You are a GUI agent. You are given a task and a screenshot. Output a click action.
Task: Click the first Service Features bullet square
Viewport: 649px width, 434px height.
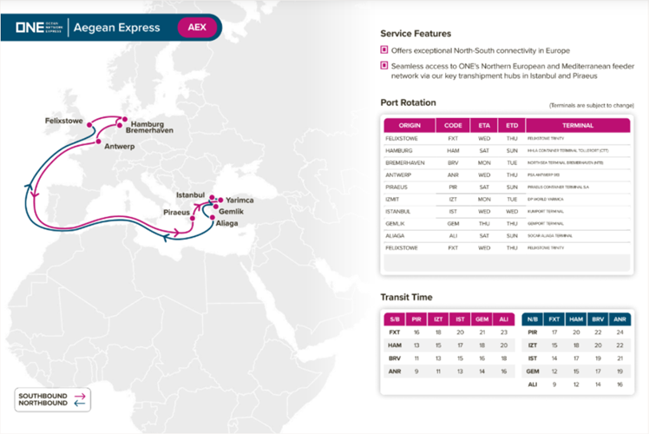383,51
